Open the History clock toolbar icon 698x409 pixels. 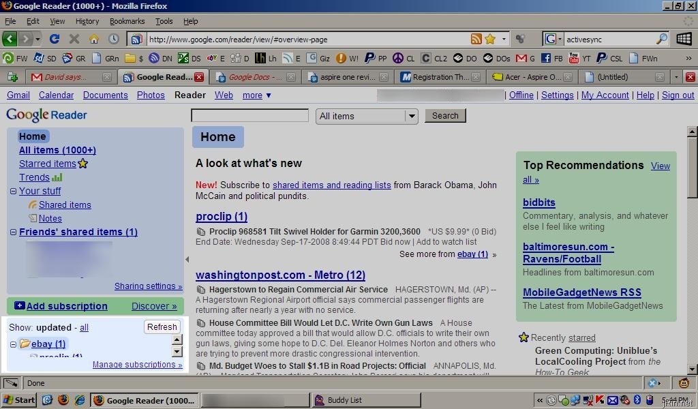point(114,39)
